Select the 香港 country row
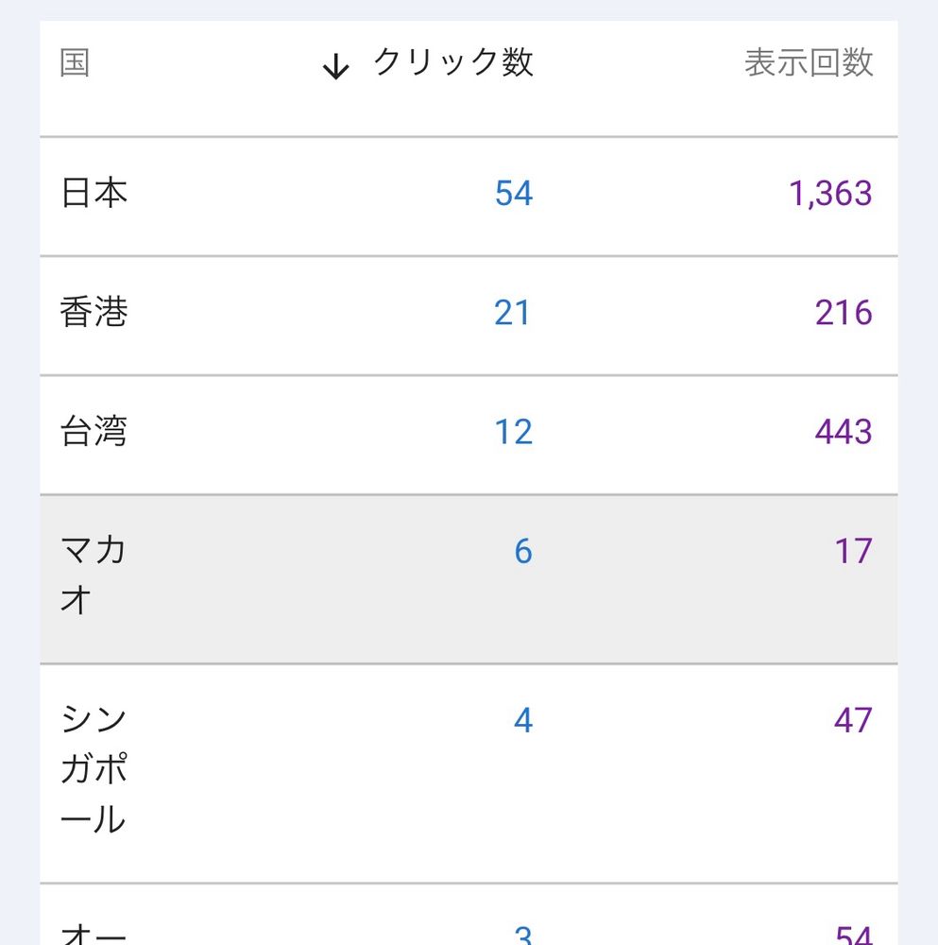The width and height of the screenshot is (938, 945). 94,313
